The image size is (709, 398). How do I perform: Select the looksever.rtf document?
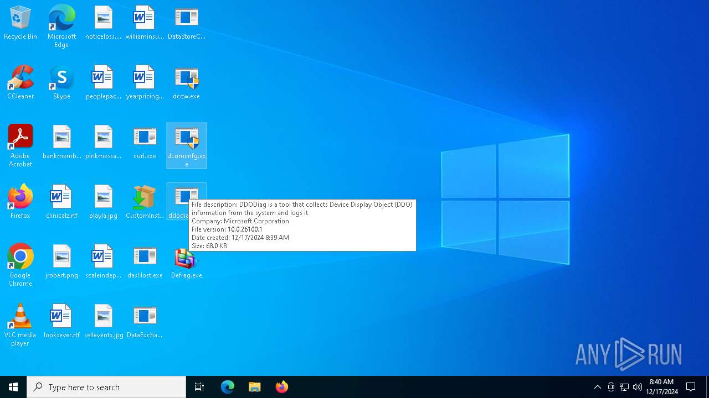(x=61, y=322)
